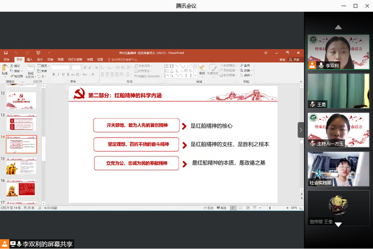Screen dimensions: 373x249
Task: Switch to the 插入 ribbon tab
Action: coord(29,59)
